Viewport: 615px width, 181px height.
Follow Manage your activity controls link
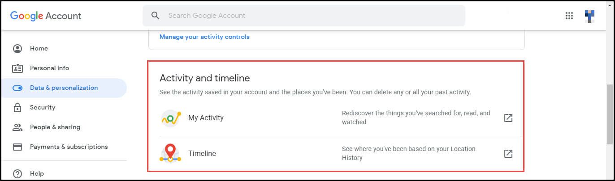click(x=204, y=37)
